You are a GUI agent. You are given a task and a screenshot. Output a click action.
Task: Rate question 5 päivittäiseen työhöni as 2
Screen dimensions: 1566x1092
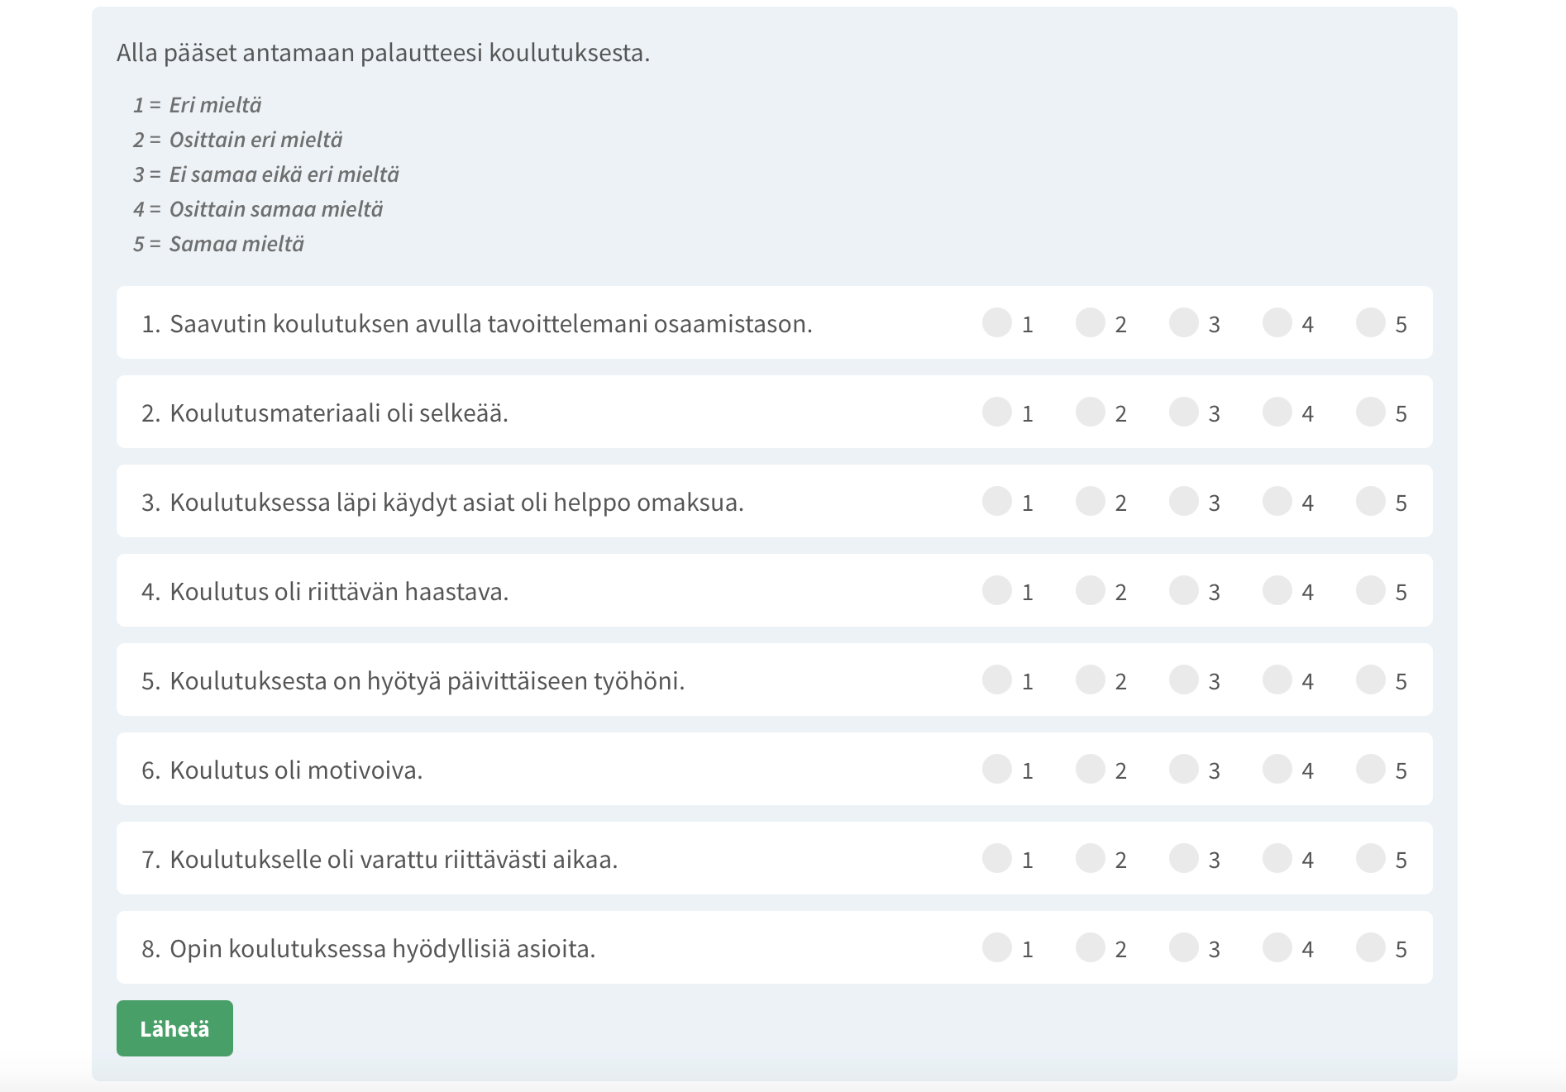(x=1091, y=680)
